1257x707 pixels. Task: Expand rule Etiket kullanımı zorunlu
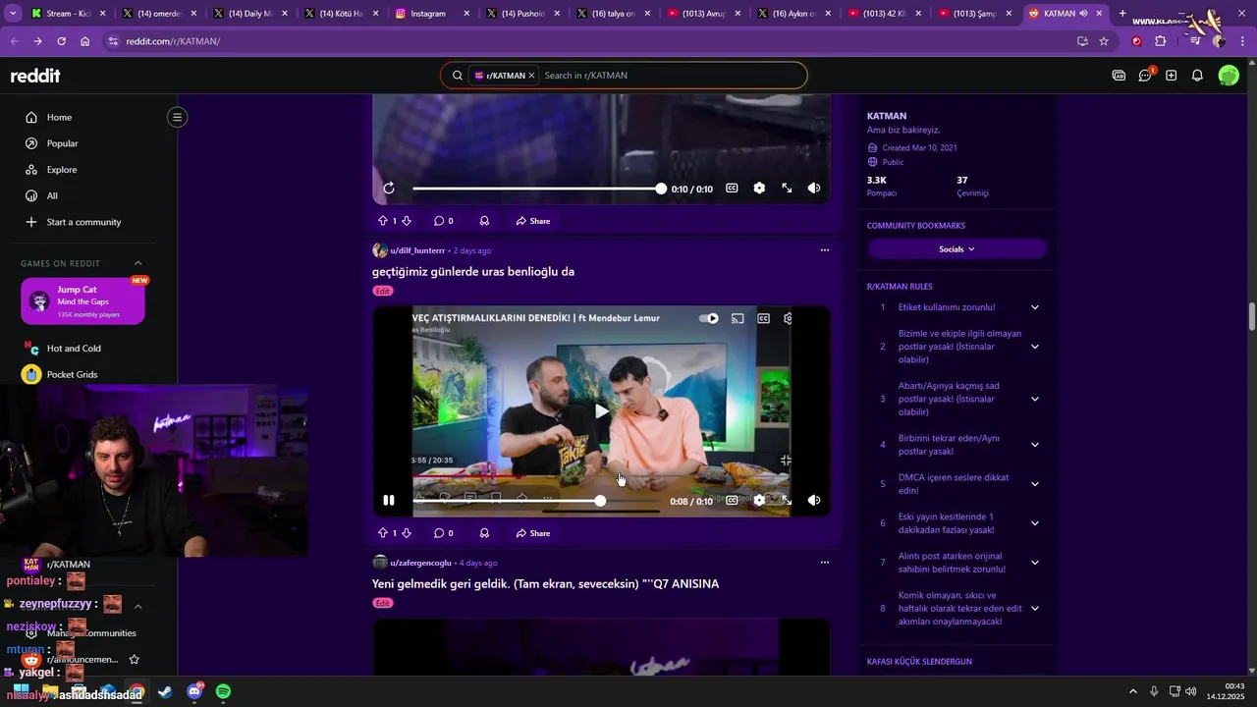coord(1034,307)
